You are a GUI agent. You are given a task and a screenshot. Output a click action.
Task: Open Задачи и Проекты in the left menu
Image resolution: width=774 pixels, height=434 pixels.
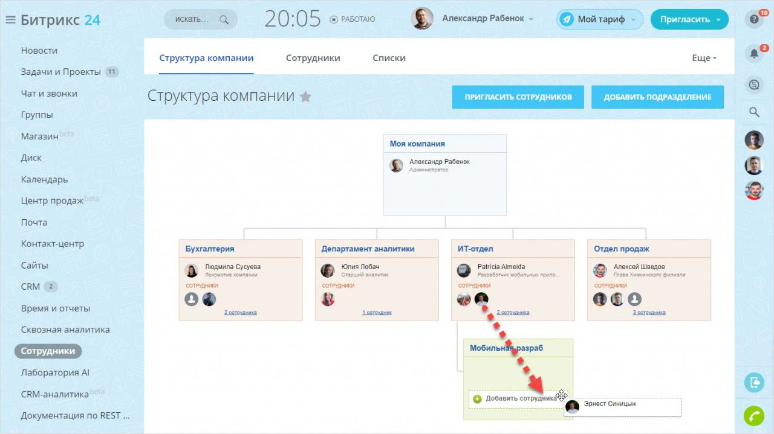[x=60, y=72]
